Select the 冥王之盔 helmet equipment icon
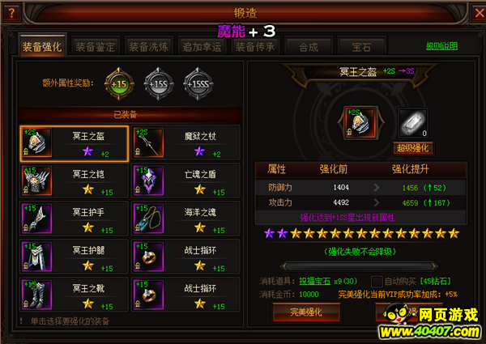This screenshot has width=486, height=344. point(37,142)
